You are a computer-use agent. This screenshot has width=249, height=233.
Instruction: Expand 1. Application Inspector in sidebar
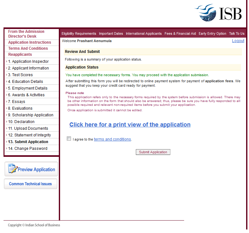coord(28,62)
